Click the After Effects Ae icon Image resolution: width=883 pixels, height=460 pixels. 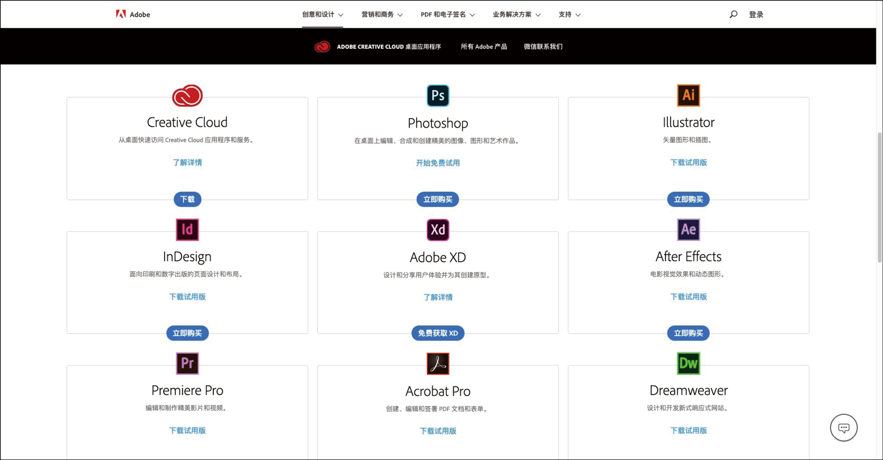(x=689, y=229)
